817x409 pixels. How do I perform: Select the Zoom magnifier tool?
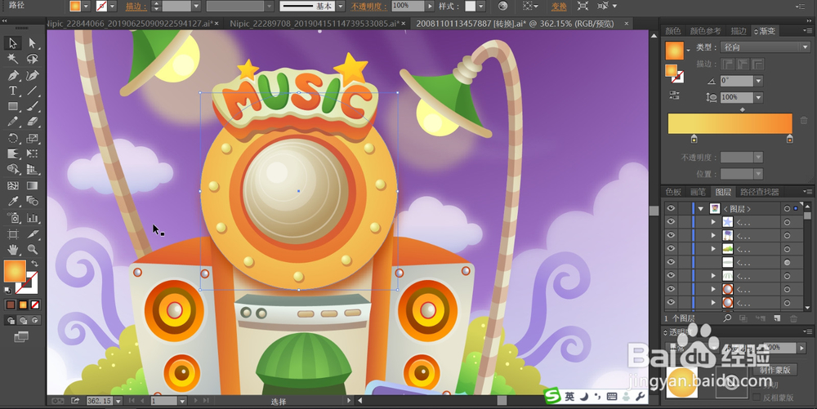coord(33,249)
